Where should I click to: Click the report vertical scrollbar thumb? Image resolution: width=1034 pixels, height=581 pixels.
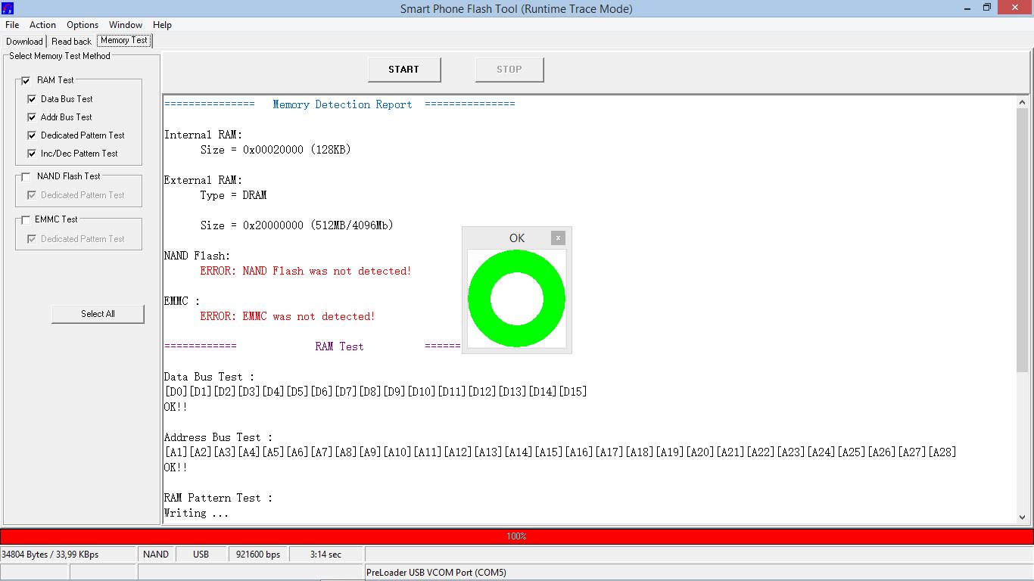pyautogui.click(x=1022, y=240)
